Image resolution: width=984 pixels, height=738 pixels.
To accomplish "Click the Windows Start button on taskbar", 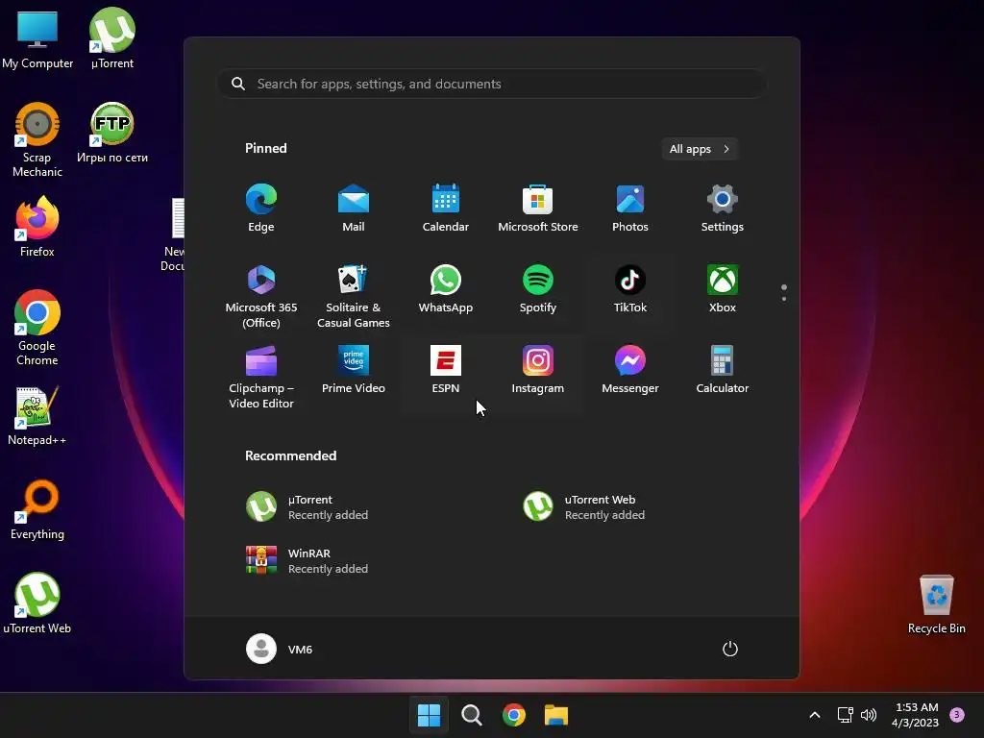I will point(430,715).
